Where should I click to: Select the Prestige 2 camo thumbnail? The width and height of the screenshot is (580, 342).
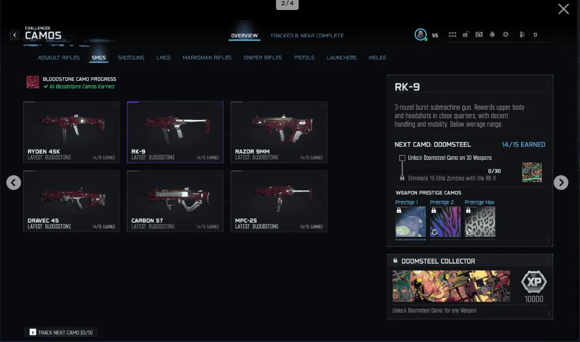coord(445,222)
